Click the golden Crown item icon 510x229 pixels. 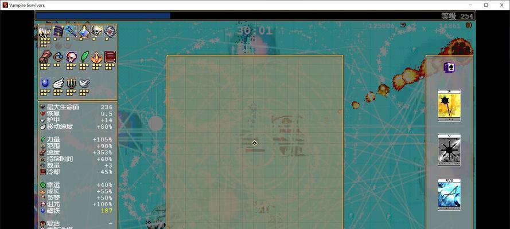pos(97,57)
